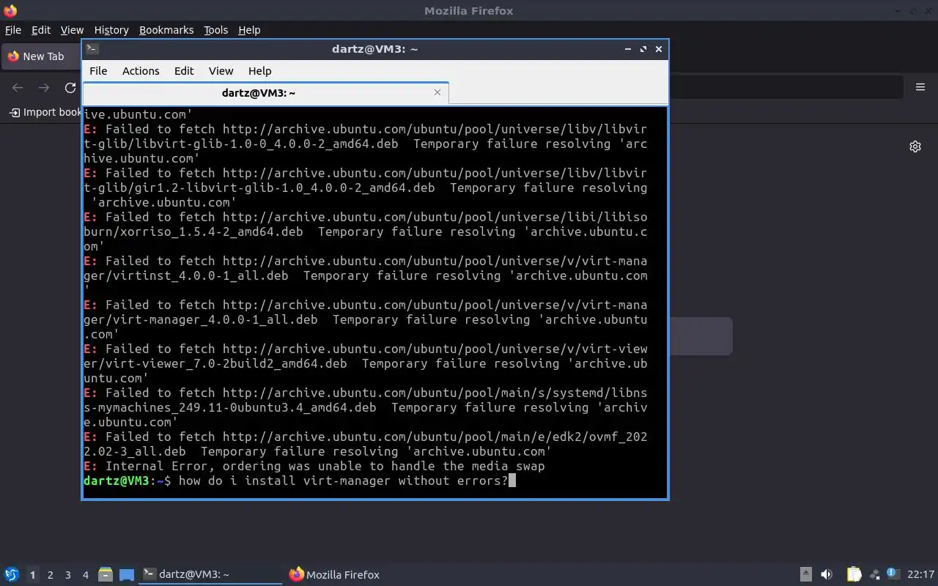Image resolution: width=938 pixels, height=586 pixels.
Task: Open Firefox View menu
Action: tap(72, 30)
